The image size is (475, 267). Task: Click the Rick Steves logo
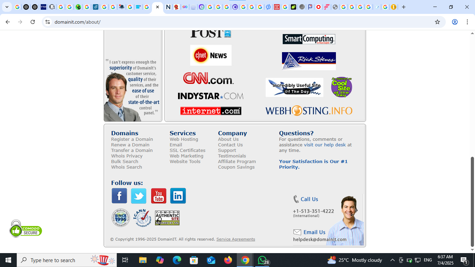(x=309, y=61)
